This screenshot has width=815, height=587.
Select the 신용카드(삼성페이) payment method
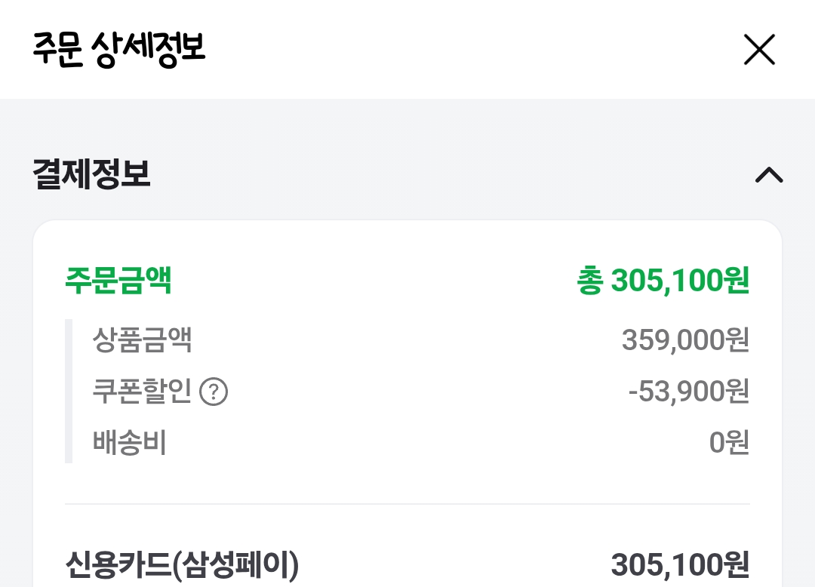182,565
